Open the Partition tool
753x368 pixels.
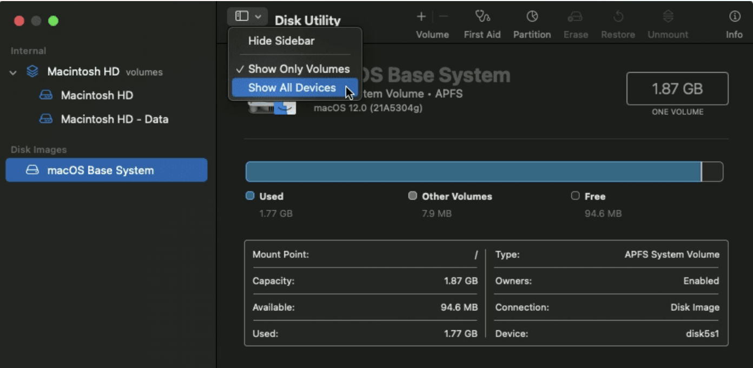[x=532, y=22]
